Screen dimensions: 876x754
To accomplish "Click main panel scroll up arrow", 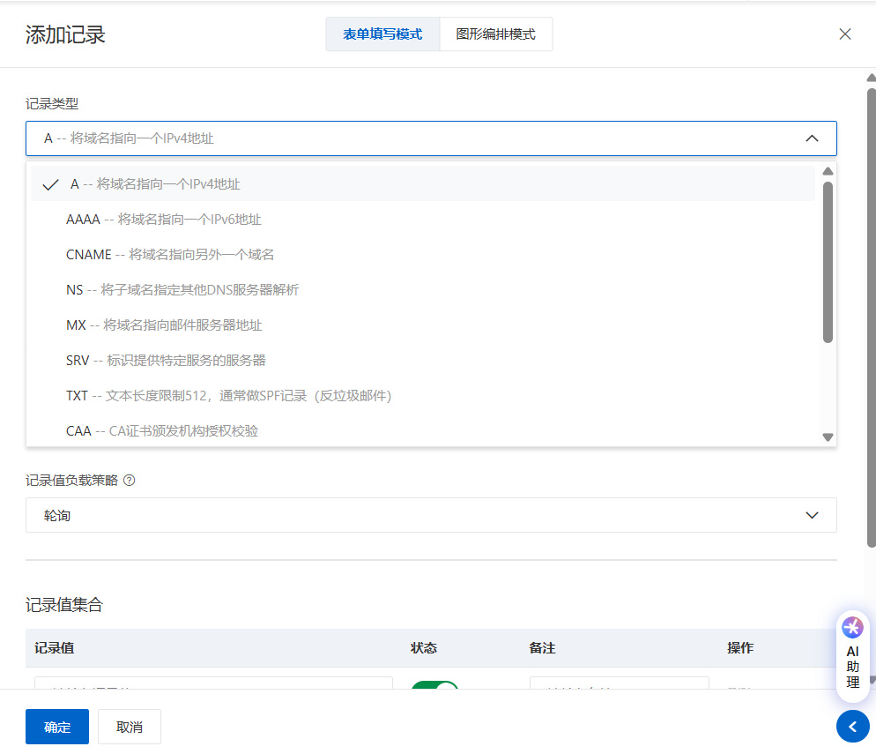I will pos(871,78).
